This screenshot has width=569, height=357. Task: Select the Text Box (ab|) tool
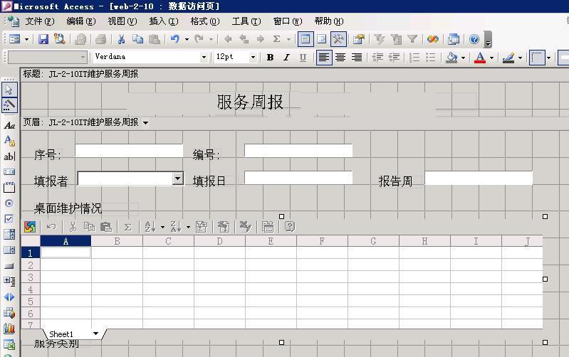9,156
